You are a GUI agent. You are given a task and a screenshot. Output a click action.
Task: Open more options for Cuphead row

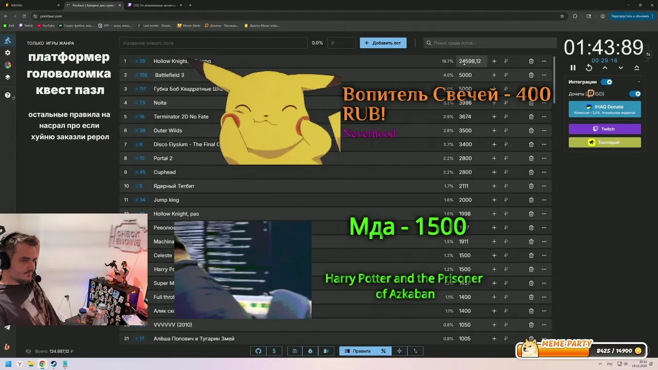click(x=544, y=172)
